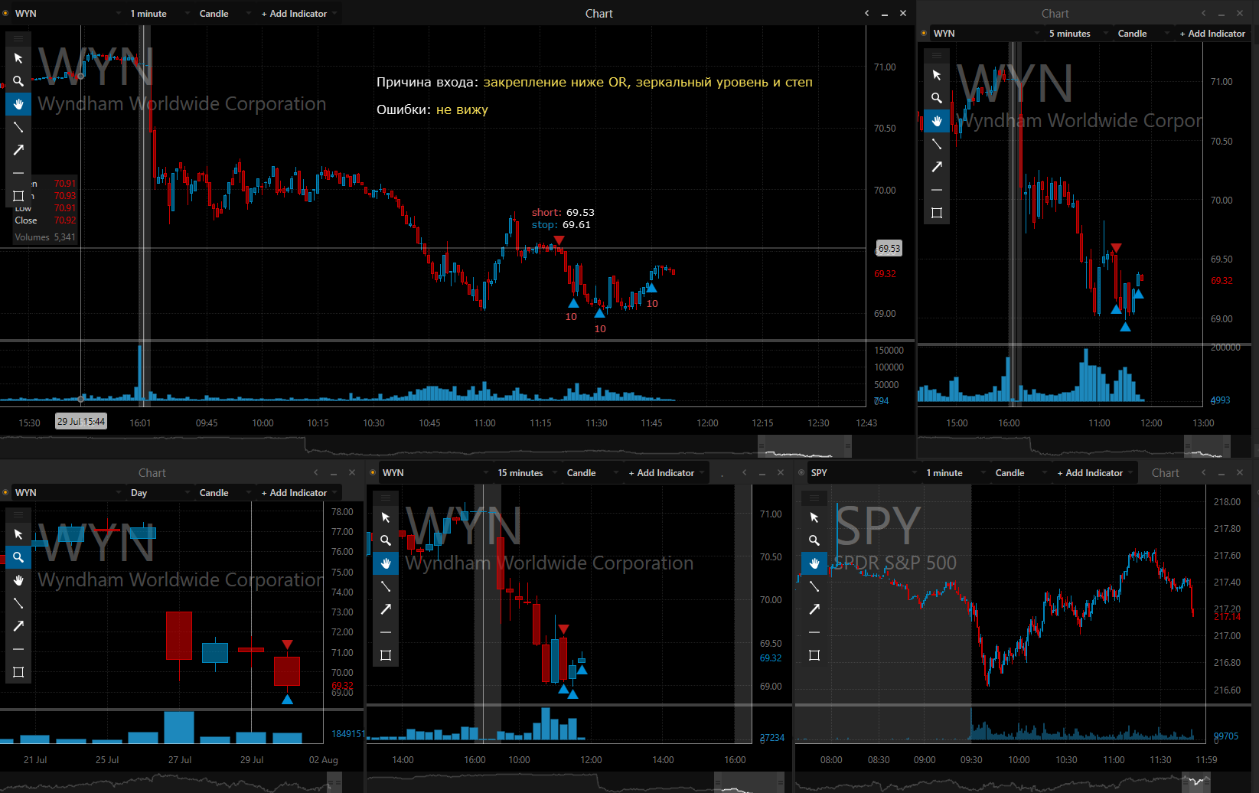Choose the line drawing tool in WYN 1 minute chart
The height and width of the screenshot is (793, 1259).
tap(18, 127)
